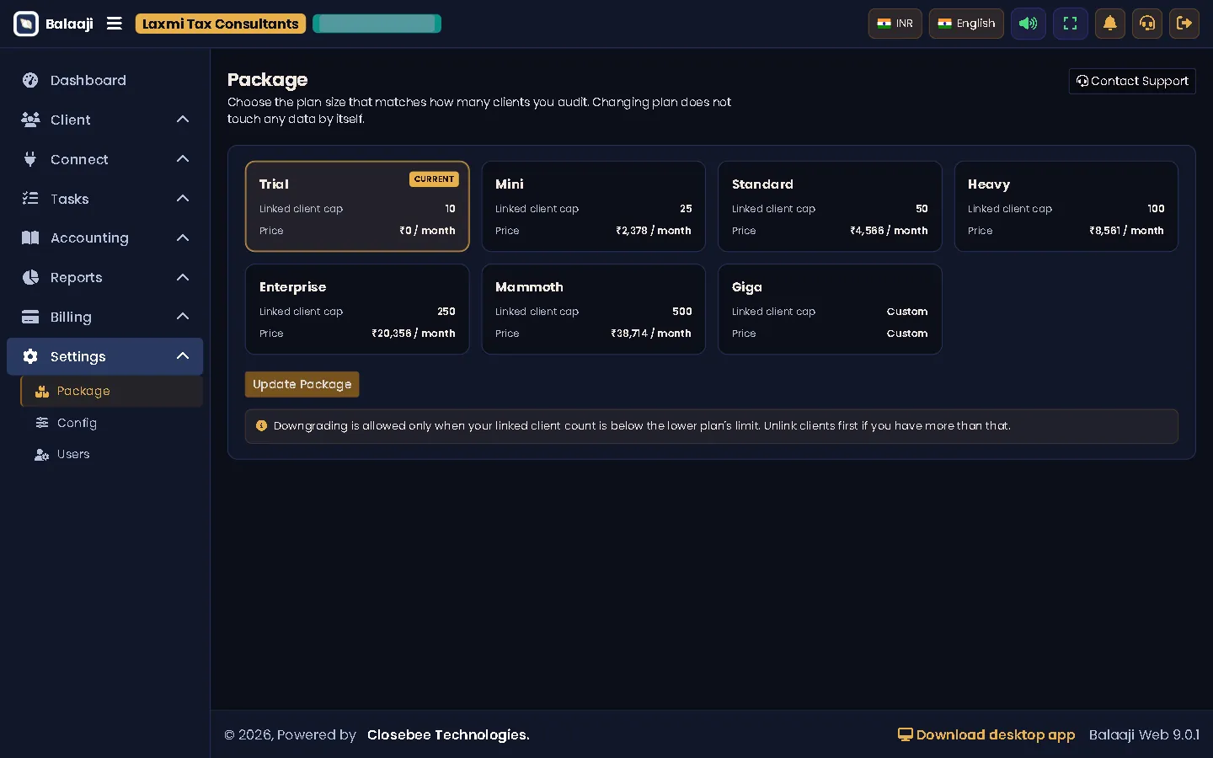Click the sound speaker icon in header

[x=1028, y=24]
